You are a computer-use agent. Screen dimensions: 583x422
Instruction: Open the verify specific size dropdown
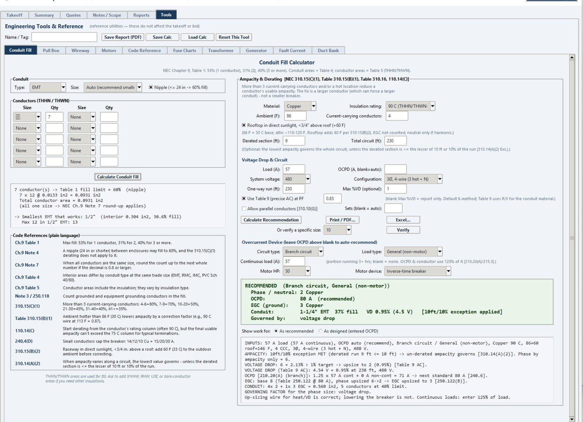(338, 230)
